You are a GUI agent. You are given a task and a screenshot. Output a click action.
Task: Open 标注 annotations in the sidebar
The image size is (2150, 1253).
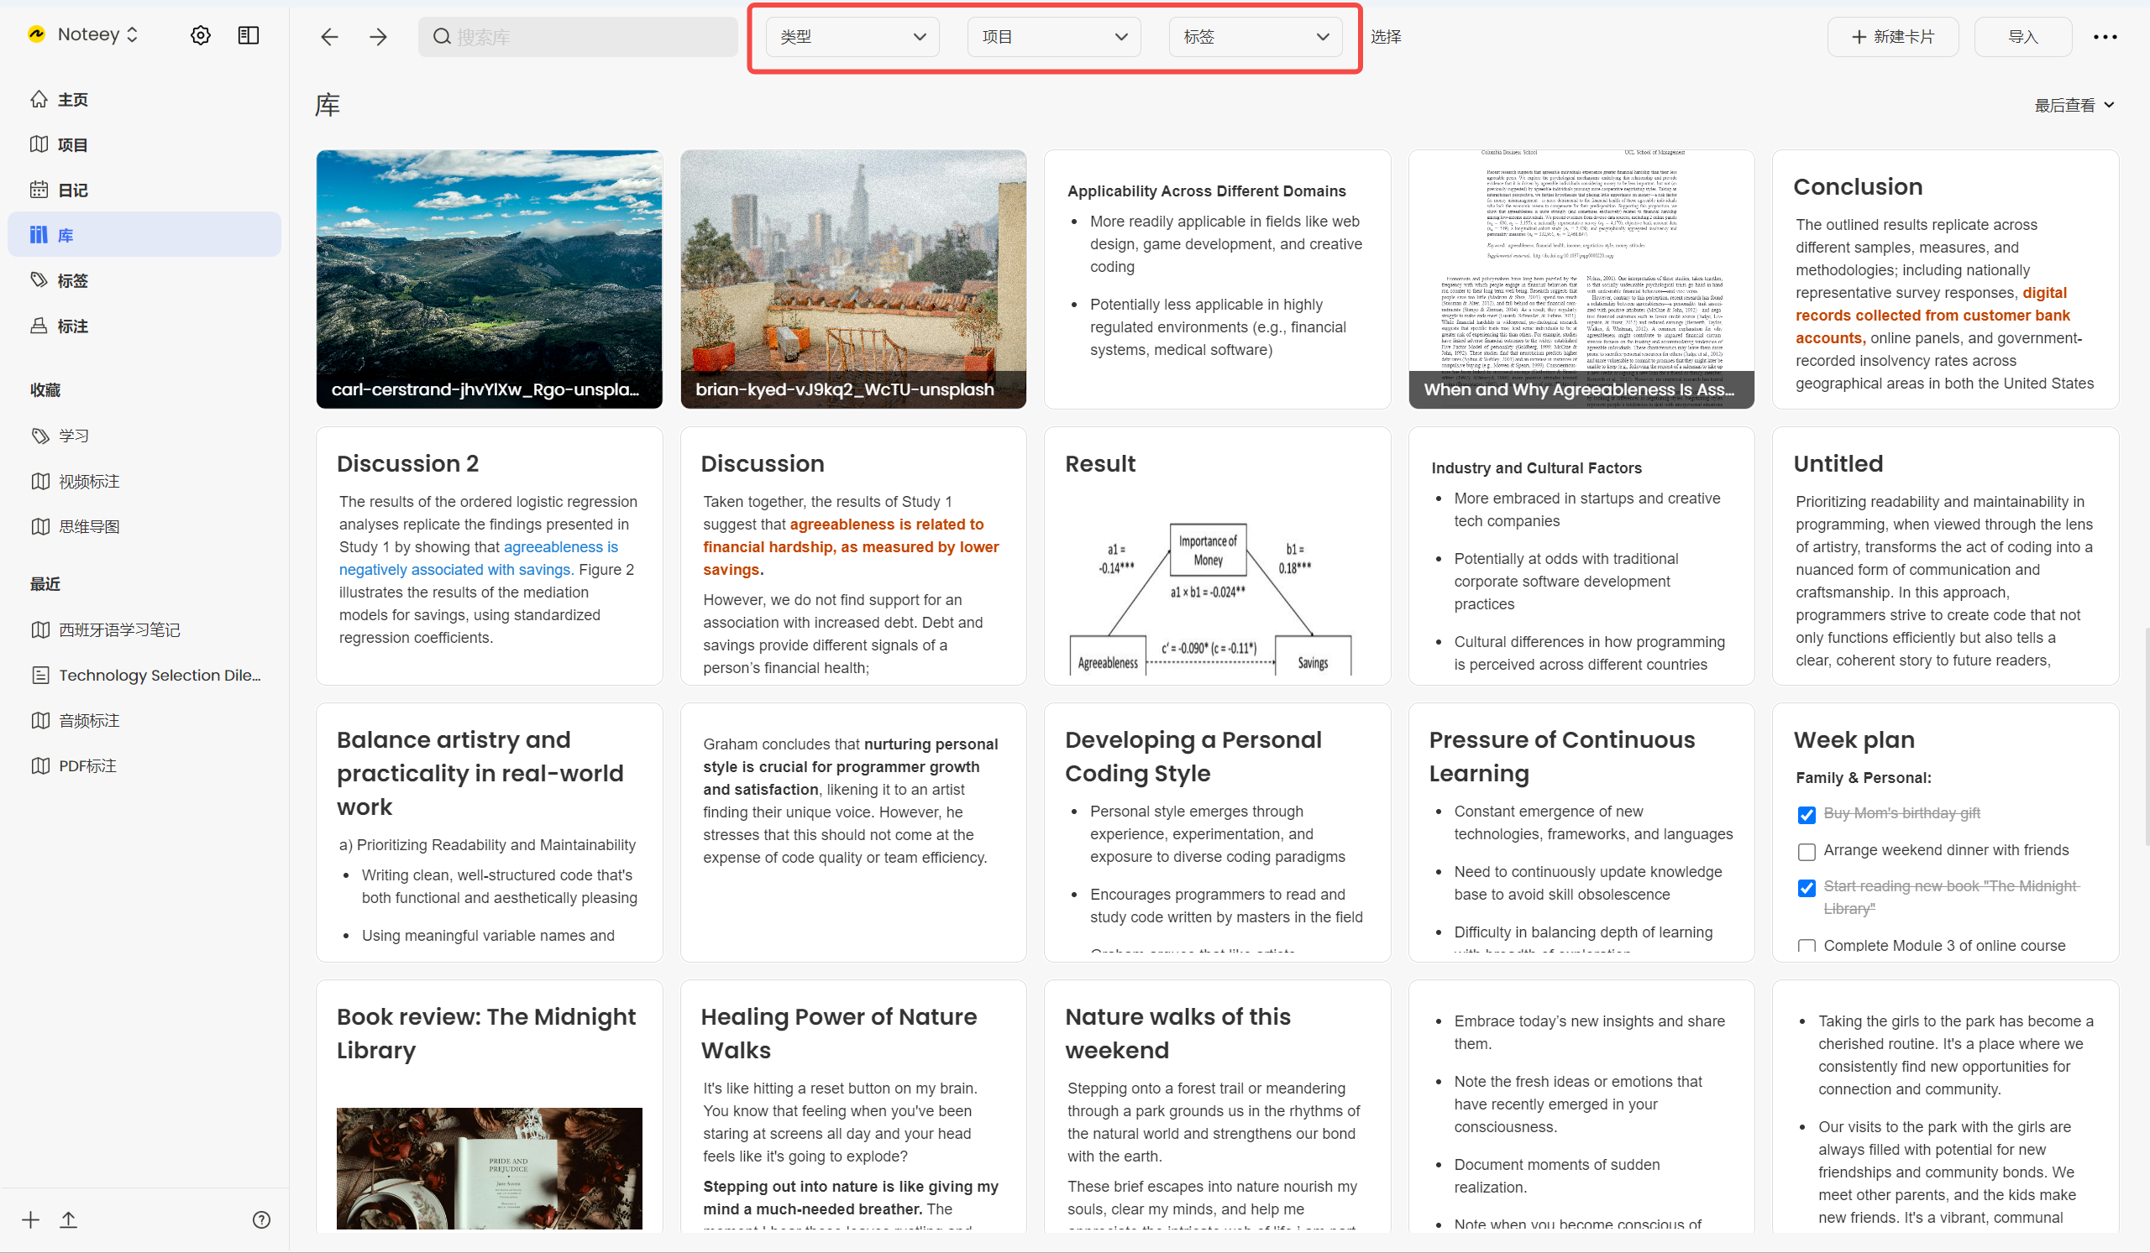coord(144,326)
